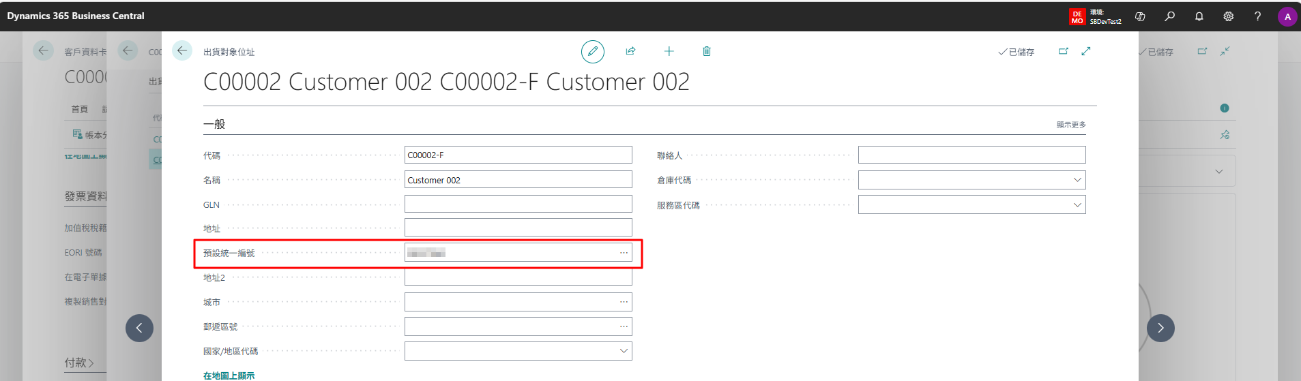Open lookup ellipsis for 郵遞區號 field

[x=624, y=326]
